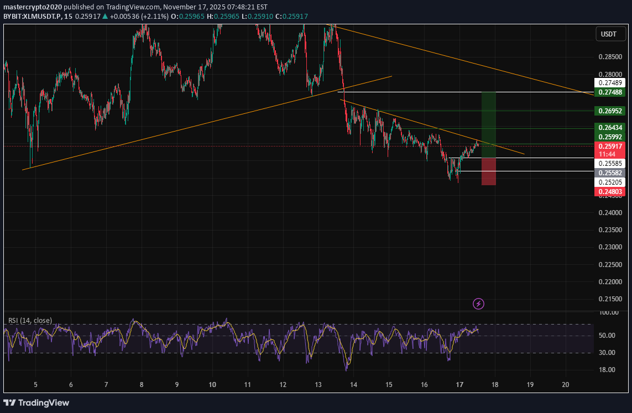Click the purple lightning bolt icon
The image size is (632, 413).
[x=479, y=304]
